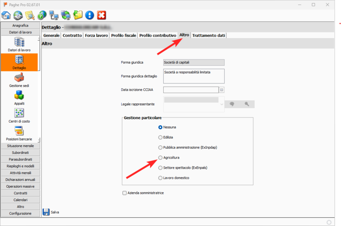
Task: Expand the Situazione mensile sidebar section
Action: click(x=20, y=146)
